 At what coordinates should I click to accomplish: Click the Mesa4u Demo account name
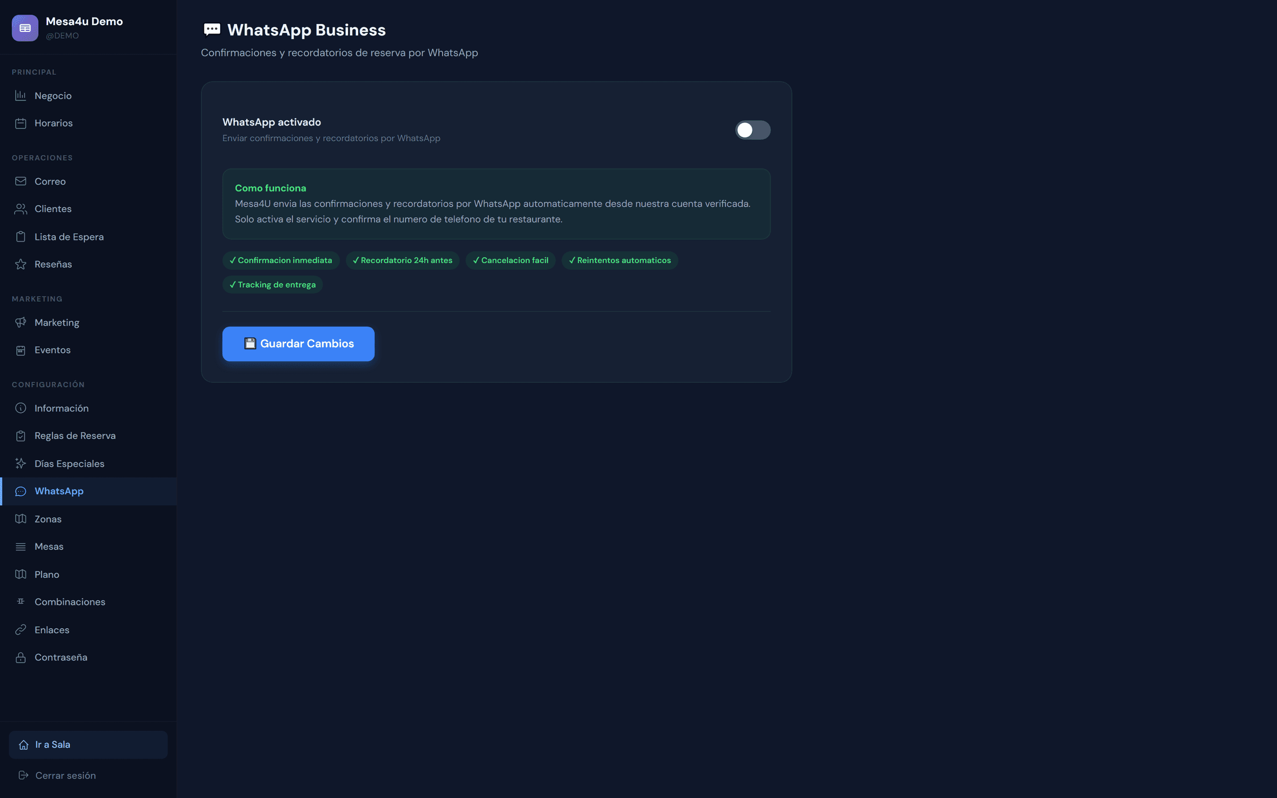(x=84, y=21)
